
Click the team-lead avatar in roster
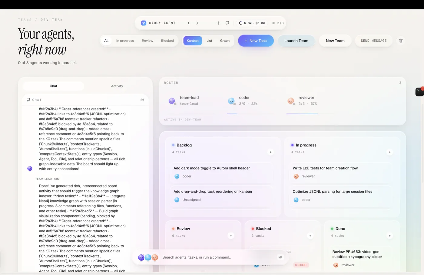[172, 101]
